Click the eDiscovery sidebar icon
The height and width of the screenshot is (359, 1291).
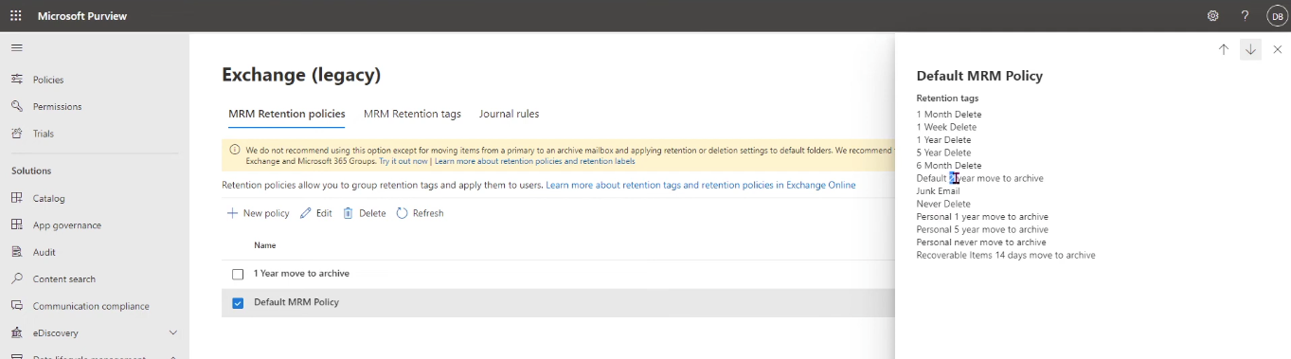pyautogui.click(x=17, y=332)
